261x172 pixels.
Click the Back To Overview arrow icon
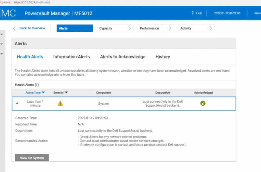point(14,28)
